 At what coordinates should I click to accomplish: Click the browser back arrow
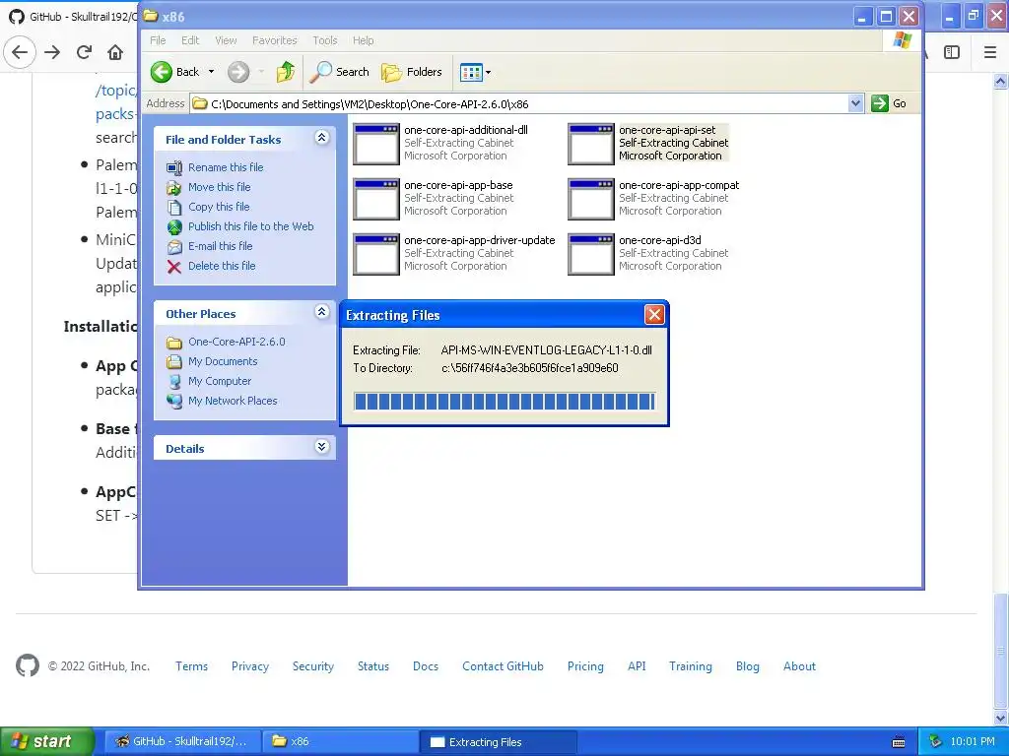pyautogui.click(x=20, y=52)
